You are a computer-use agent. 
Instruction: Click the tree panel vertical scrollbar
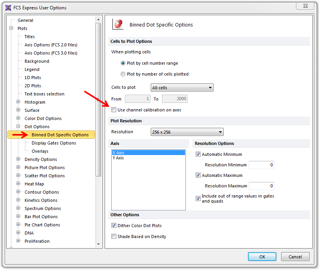pos(98,97)
